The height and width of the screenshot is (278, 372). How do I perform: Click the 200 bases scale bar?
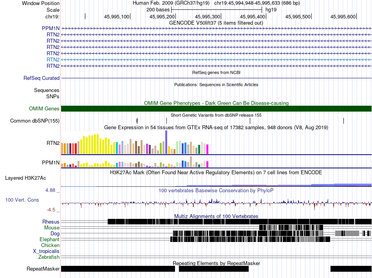point(217,10)
